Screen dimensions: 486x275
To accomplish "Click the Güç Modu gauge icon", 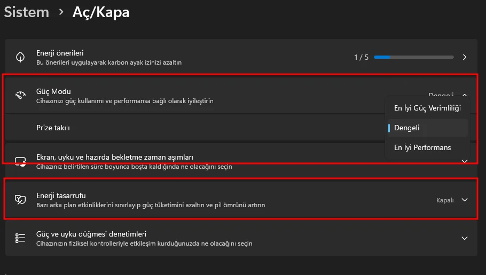I will tap(20, 96).
